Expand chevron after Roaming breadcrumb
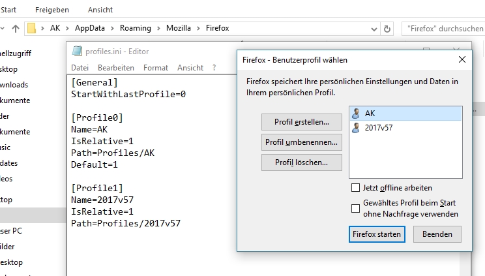This screenshot has height=276, width=485. pyautogui.click(x=158, y=29)
